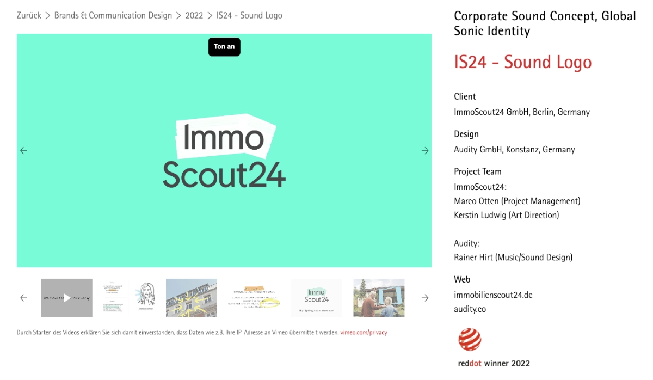Select the ImmoScout24 logo thumbnail

(x=317, y=298)
